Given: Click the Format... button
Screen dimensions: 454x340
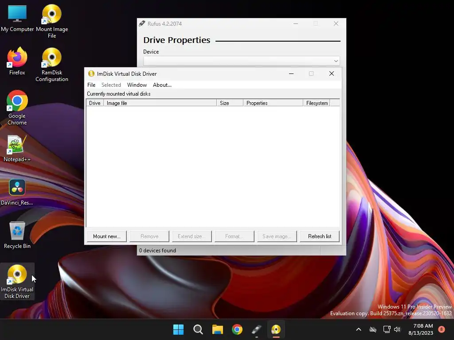Looking at the screenshot, I should pos(235,236).
